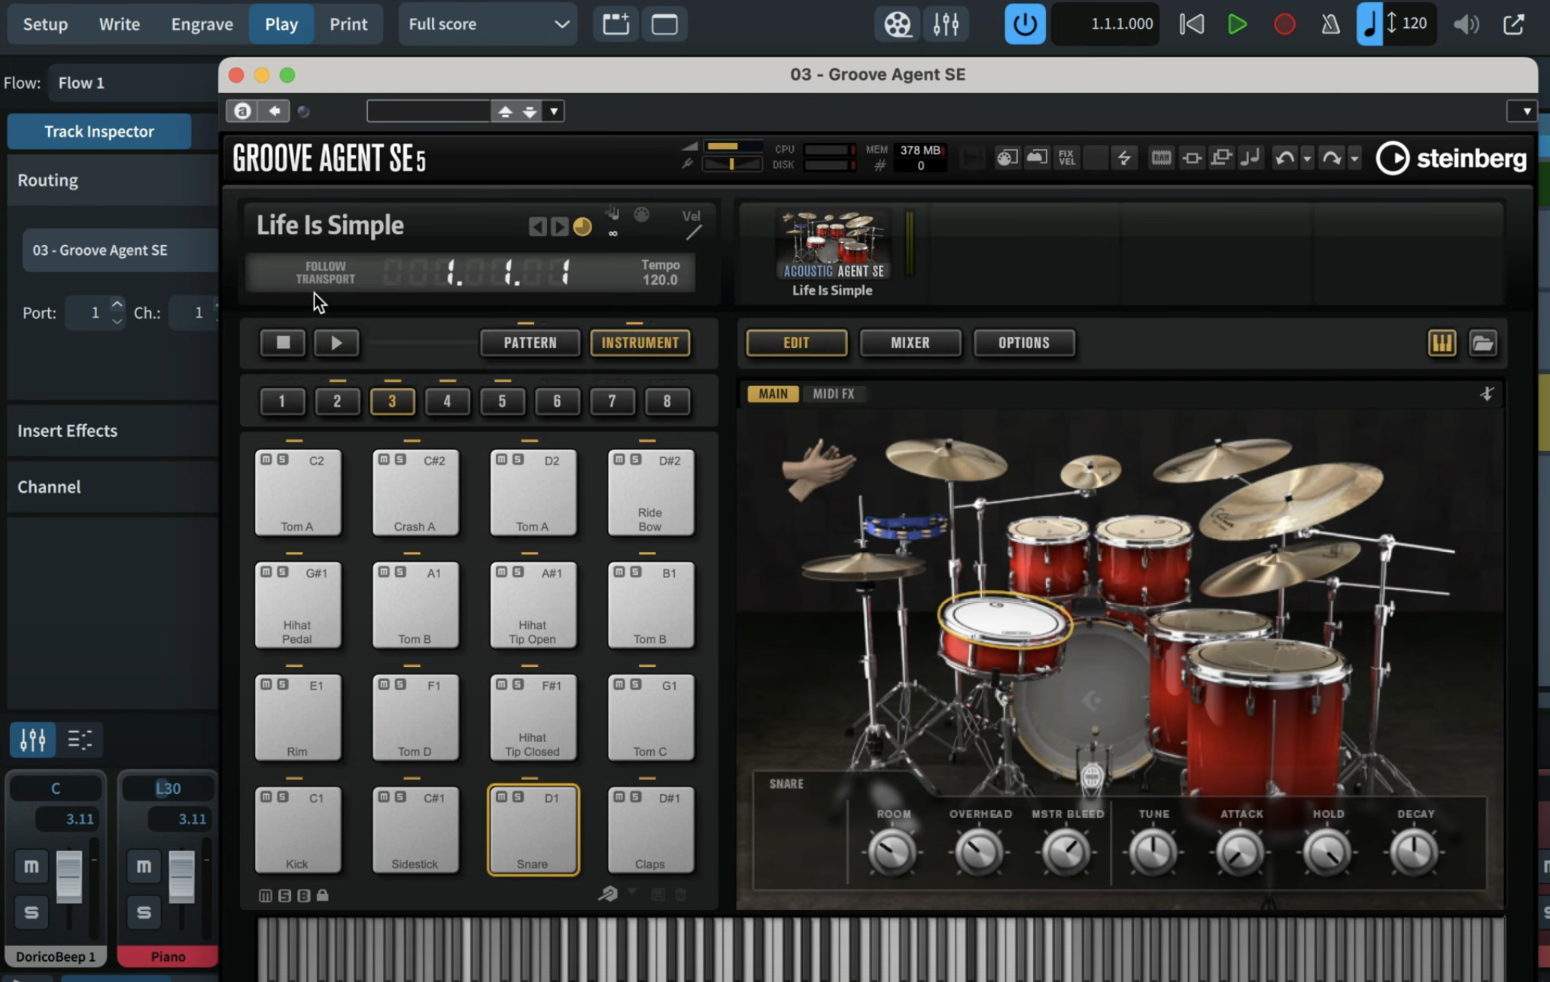The image size is (1550, 982).
Task: Click the speaker audio export icon
Action: (x=1465, y=24)
